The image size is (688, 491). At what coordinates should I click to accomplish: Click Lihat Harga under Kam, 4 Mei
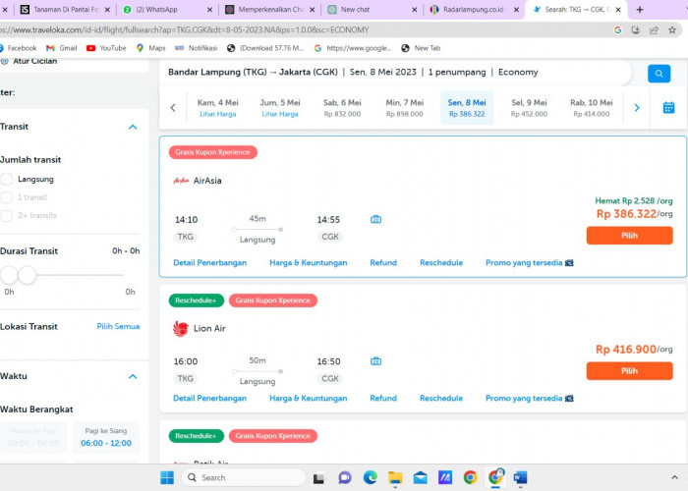click(217, 114)
